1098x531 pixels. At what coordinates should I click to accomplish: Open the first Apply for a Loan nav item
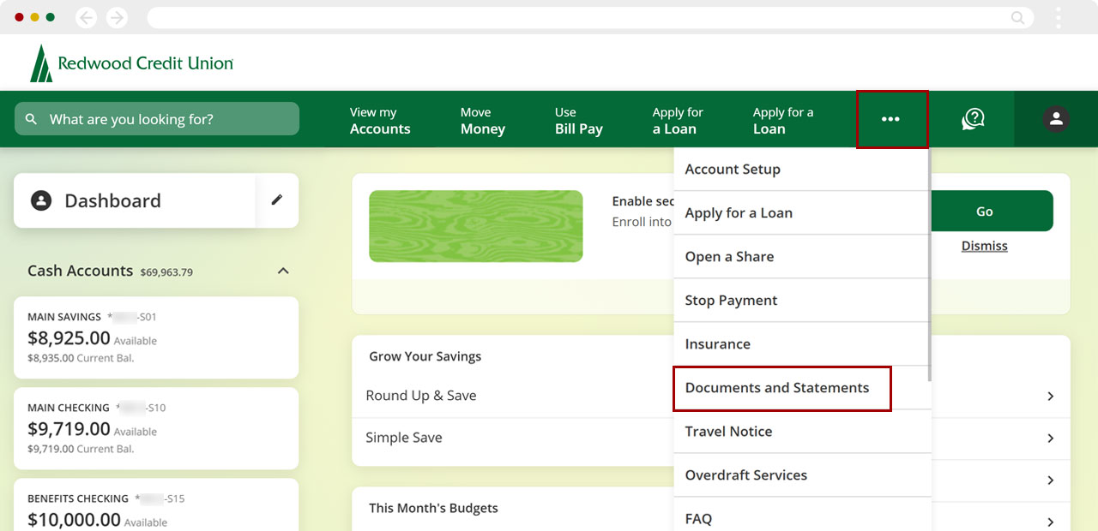(x=678, y=120)
